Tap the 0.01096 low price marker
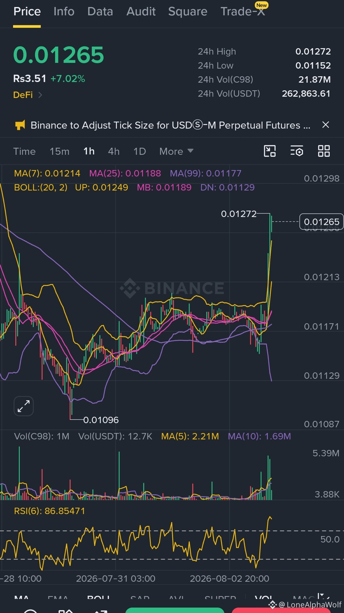The height and width of the screenshot is (613, 344). 101,420
